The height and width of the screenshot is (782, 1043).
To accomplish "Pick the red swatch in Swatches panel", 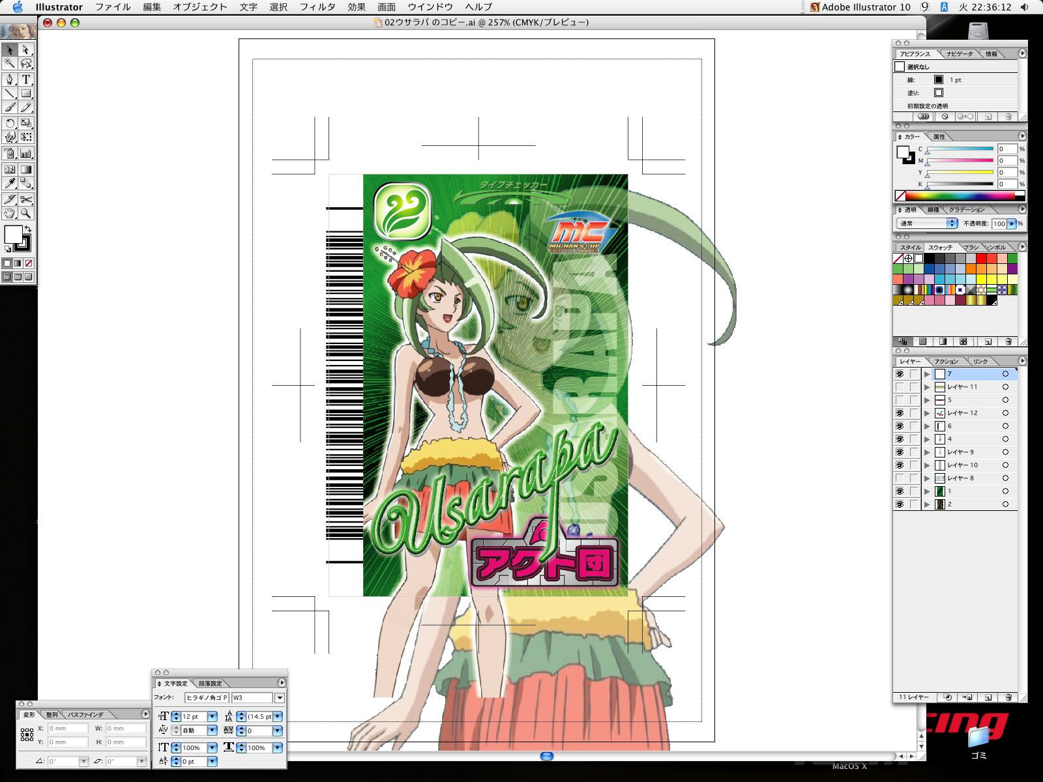I will point(981,259).
